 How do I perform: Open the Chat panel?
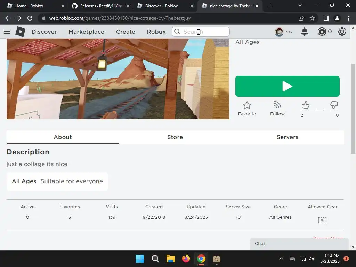tap(299, 244)
